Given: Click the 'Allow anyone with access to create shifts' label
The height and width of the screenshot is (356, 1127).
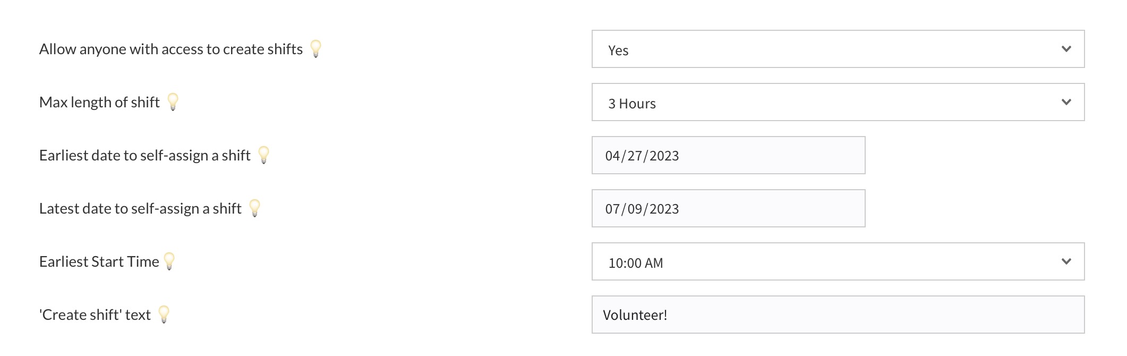Looking at the screenshot, I should [x=170, y=49].
